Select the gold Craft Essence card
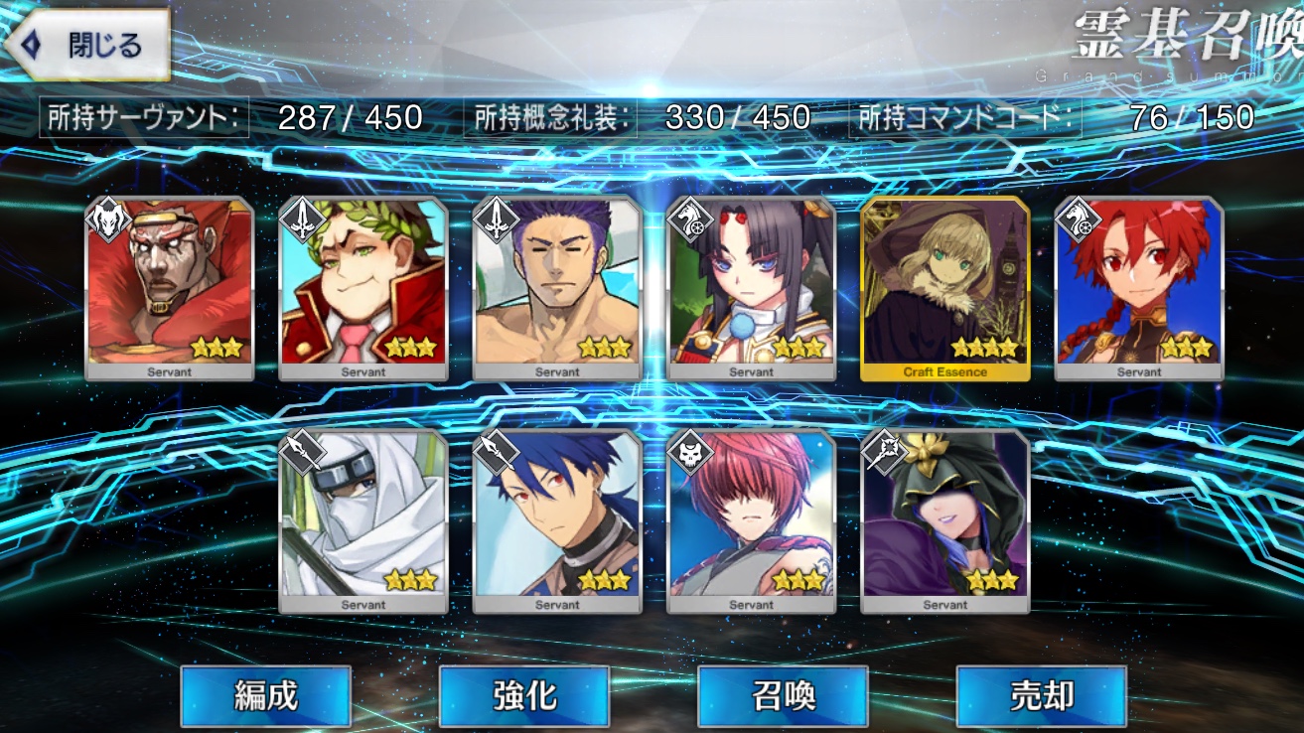Viewport: 1304px width, 733px height. point(945,289)
